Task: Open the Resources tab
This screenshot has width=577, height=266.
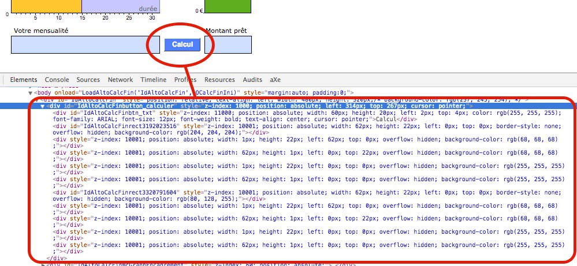Action: [219, 80]
